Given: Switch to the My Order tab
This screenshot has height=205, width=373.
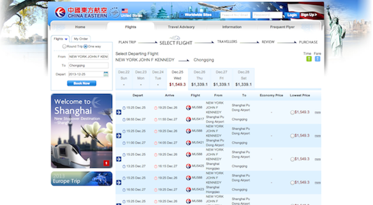Looking at the screenshot, I should [81, 39].
